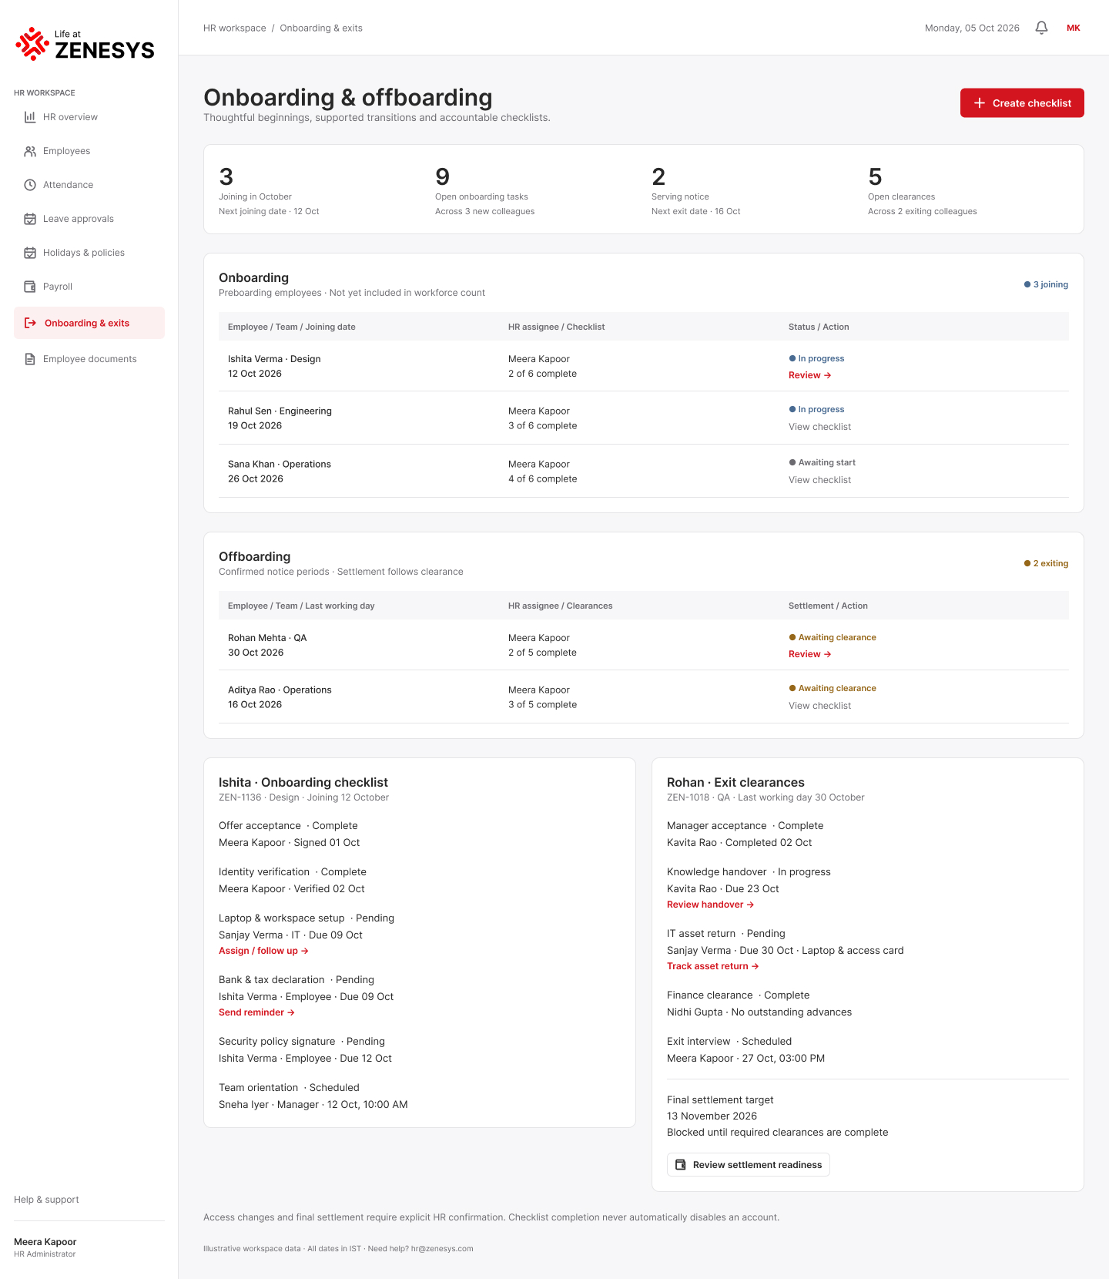
Task: Click HR workspace breadcrumb
Action: click(x=235, y=28)
